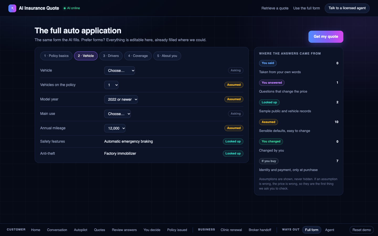Expand the Main use dropdown

coord(117,114)
